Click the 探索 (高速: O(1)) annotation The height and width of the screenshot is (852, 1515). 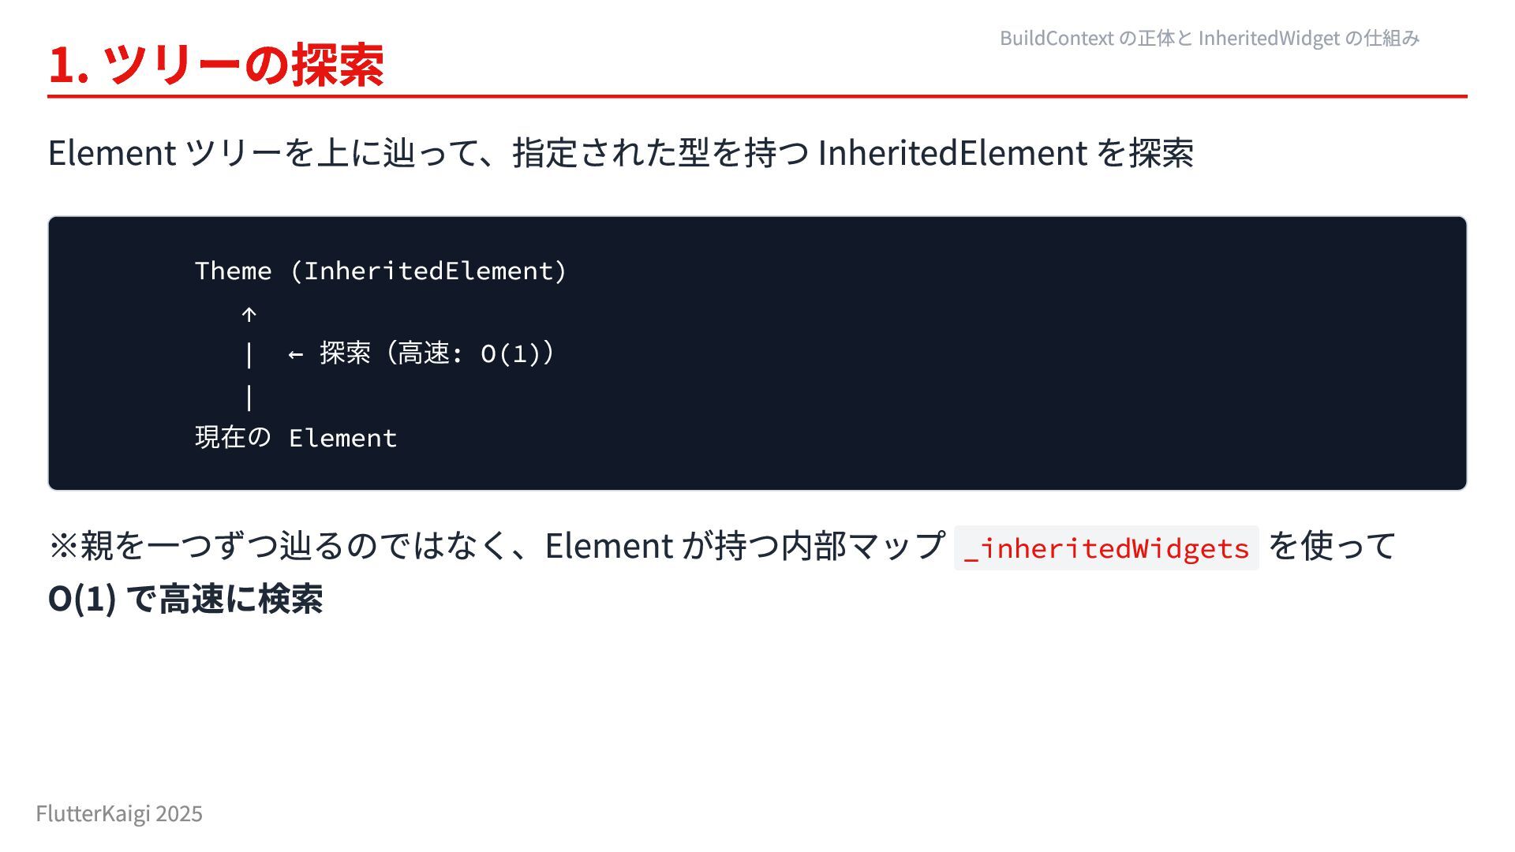[436, 353]
